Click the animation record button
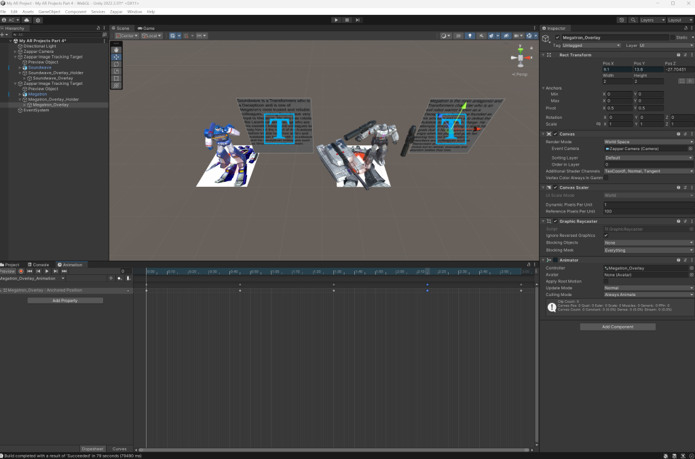 21,271
